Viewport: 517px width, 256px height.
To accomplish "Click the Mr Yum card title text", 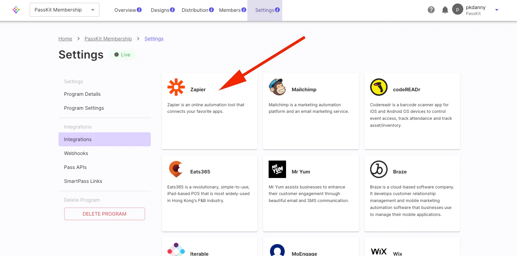I will [301, 172].
